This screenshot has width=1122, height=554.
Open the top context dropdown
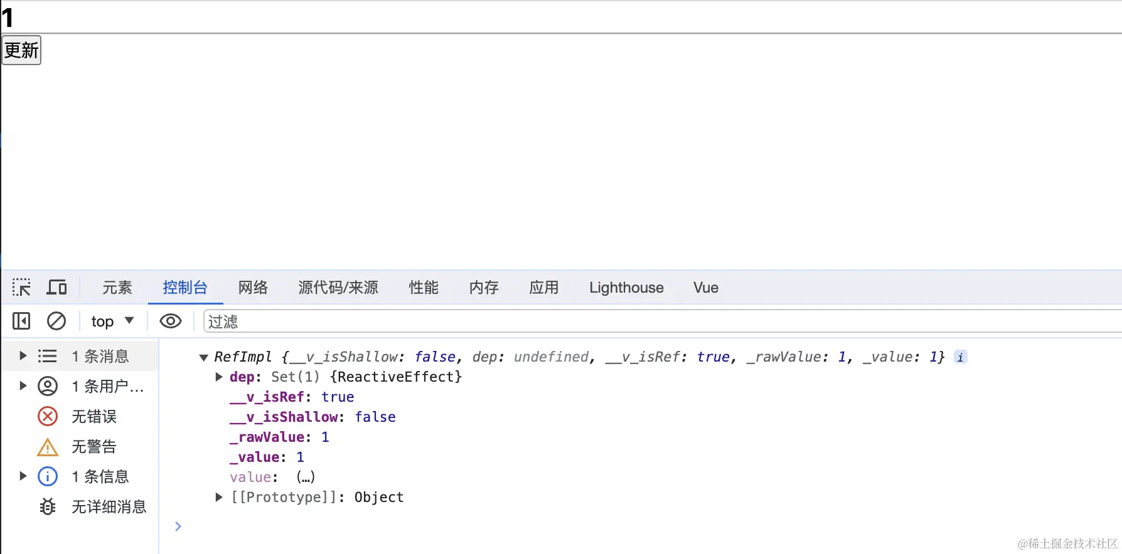[112, 321]
